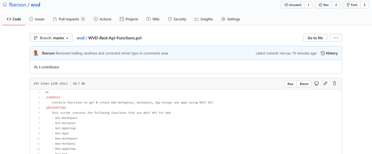View the file History

click(x=329, y=53)
